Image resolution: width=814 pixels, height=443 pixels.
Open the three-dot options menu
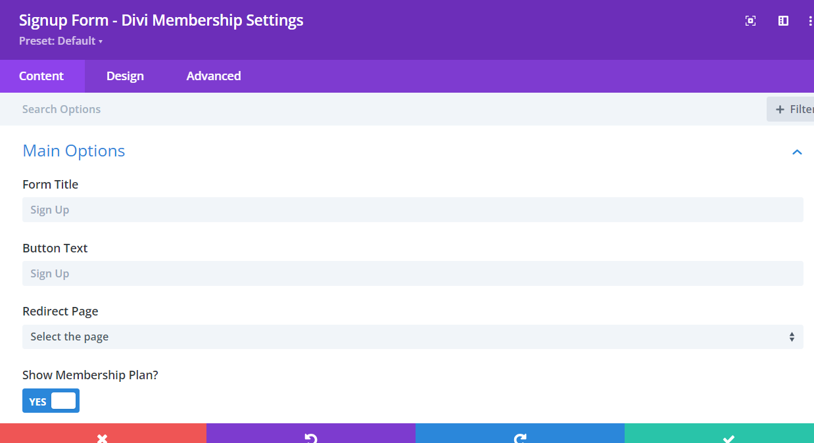click(x=809, y=20)
